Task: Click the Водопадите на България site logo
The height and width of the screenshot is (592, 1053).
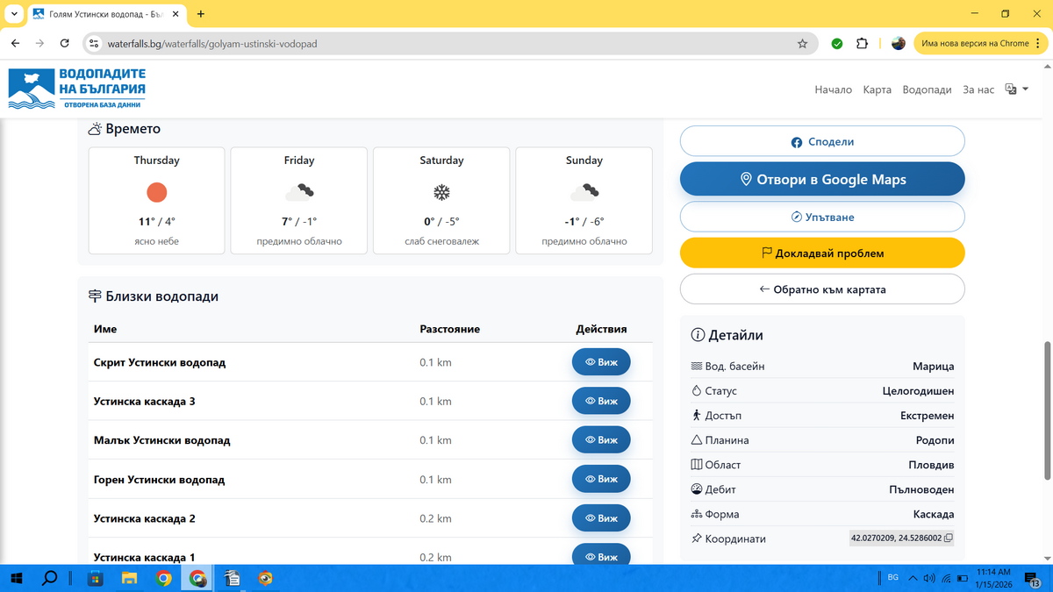Action: tap(77, 89)
